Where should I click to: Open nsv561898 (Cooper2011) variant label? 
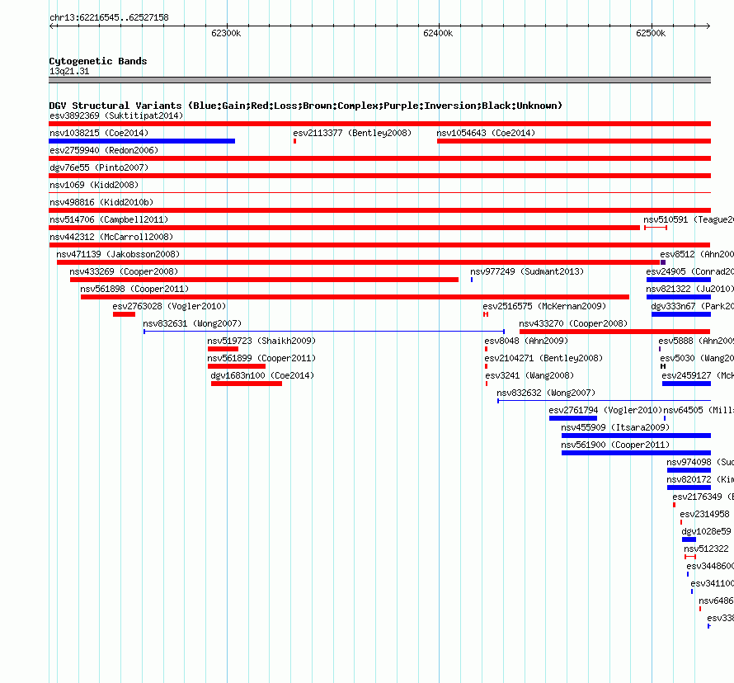coord(134,289)
